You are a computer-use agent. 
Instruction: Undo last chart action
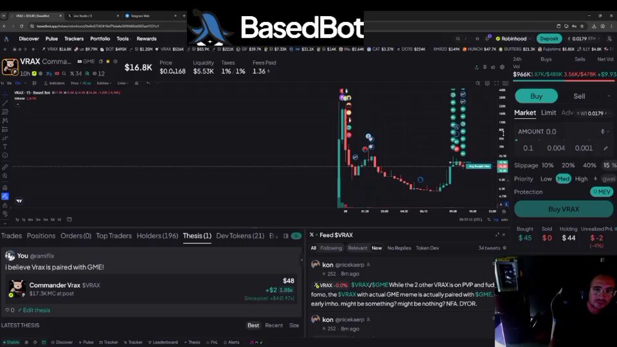point(148,84)
